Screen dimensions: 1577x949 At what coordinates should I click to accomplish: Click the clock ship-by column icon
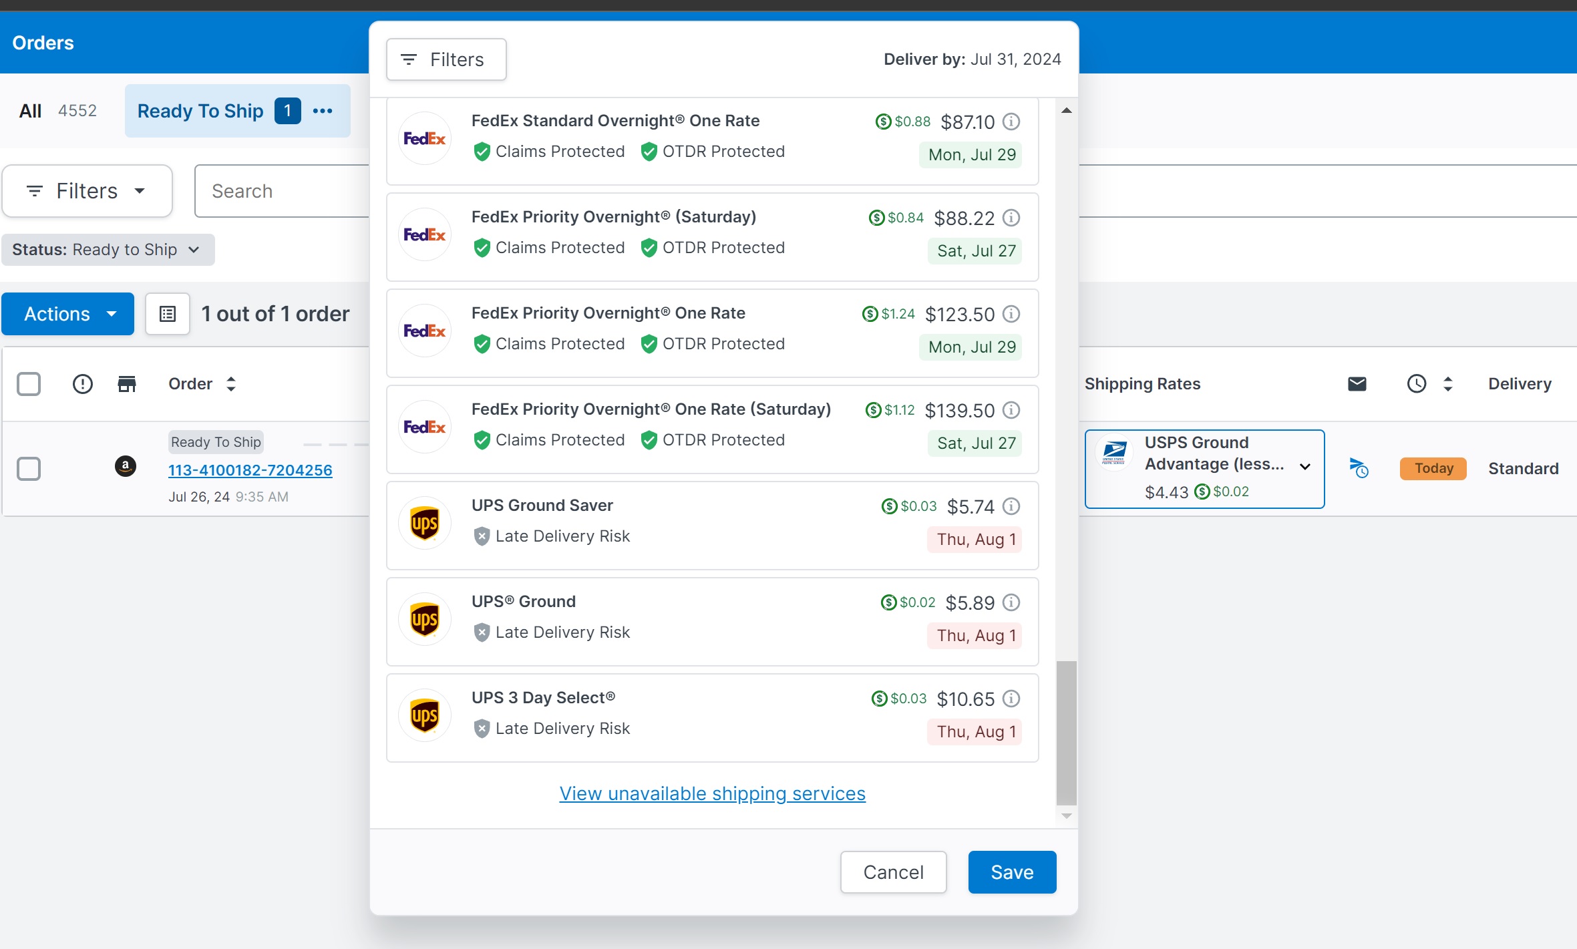(1416, 384)
